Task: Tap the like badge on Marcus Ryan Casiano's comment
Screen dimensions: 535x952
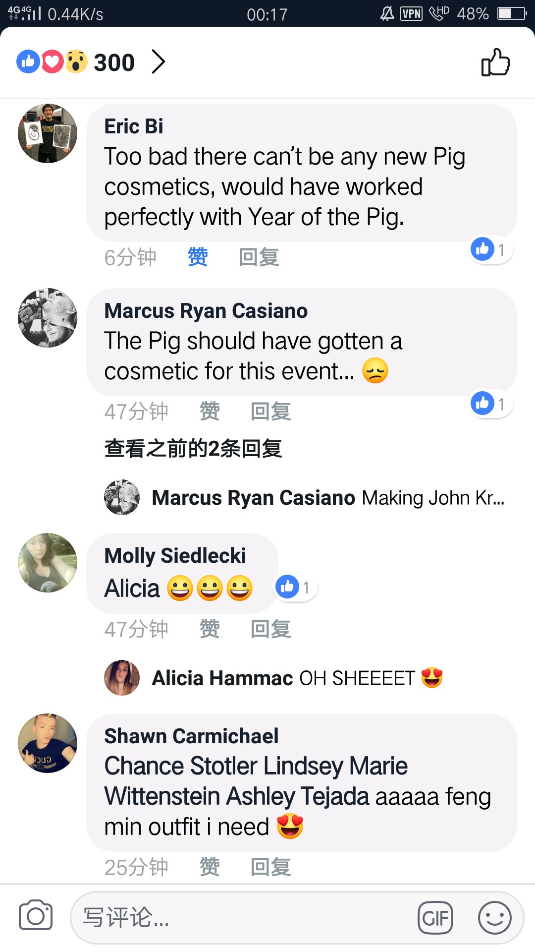Action: pos(490,404)
